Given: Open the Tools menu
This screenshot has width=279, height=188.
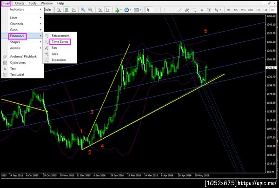Looking at the screenshot, I should click(33, 3).
